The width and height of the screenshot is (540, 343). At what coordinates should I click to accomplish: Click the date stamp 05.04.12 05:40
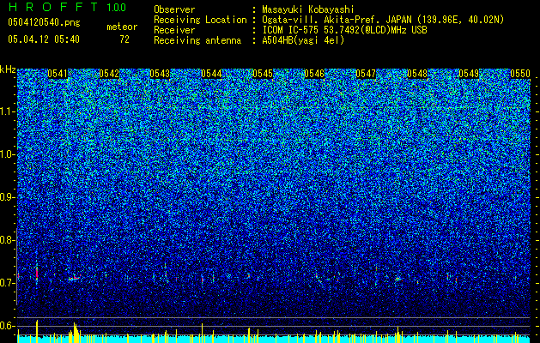point(44,39)
